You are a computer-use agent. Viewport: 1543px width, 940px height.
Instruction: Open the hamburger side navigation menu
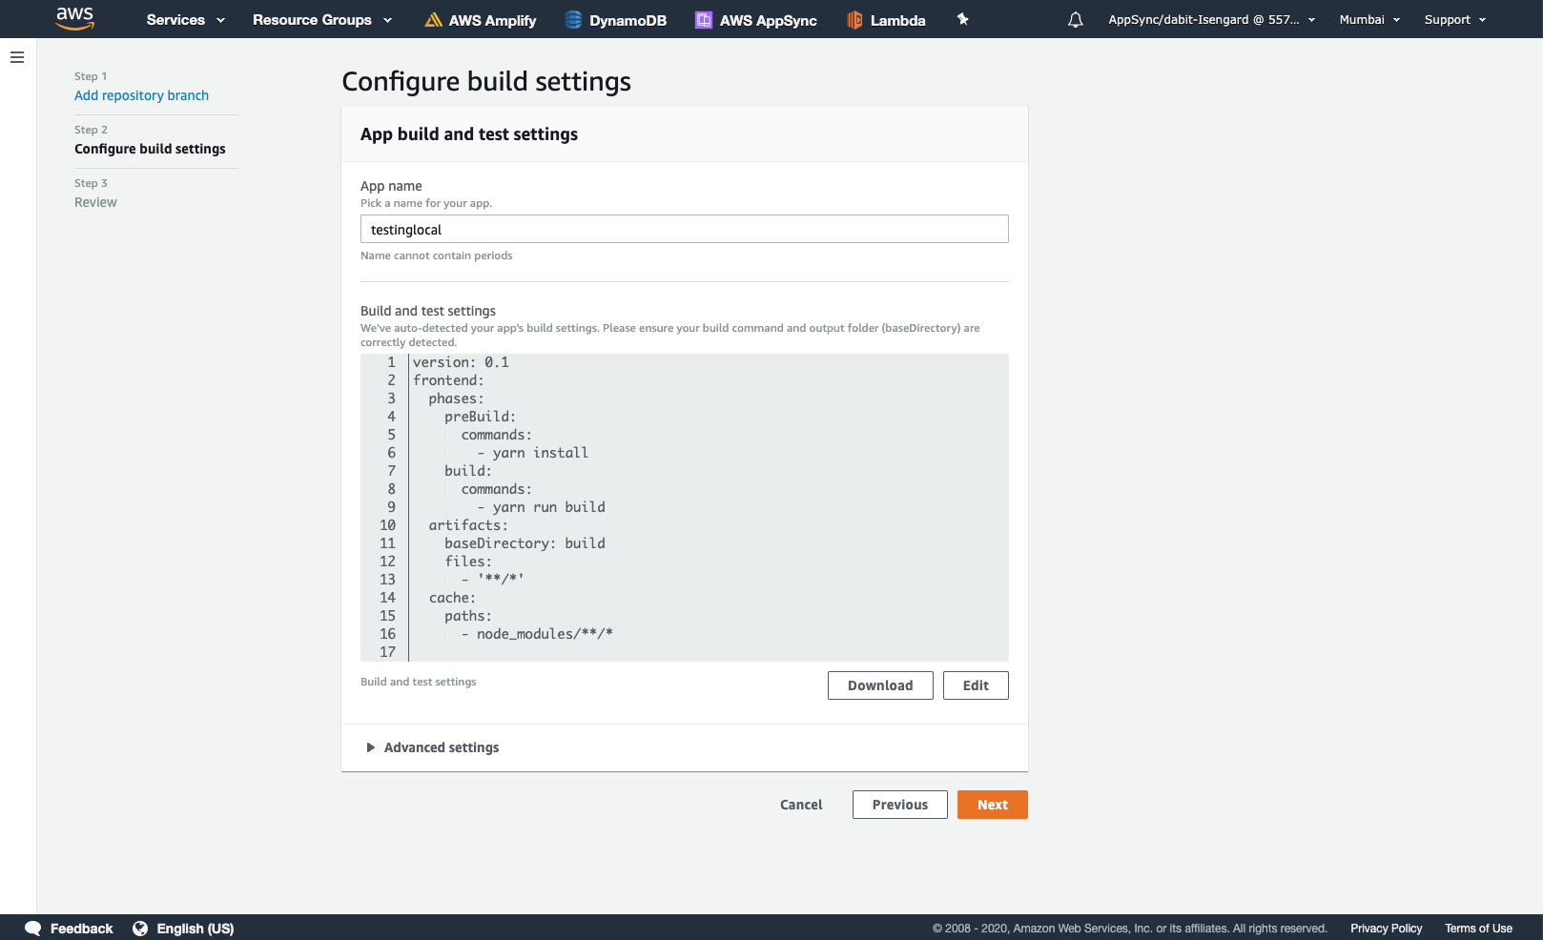pyautogui.click(x=17, y=57)
